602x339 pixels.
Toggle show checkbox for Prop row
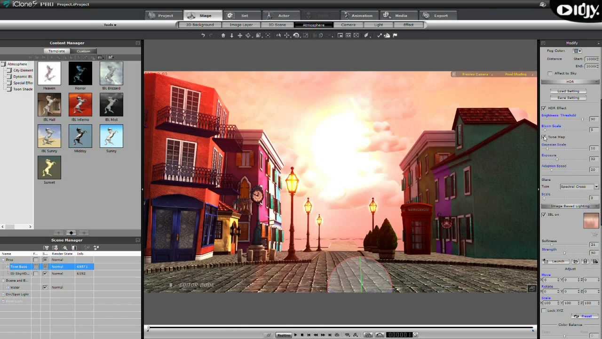point(45,260)
